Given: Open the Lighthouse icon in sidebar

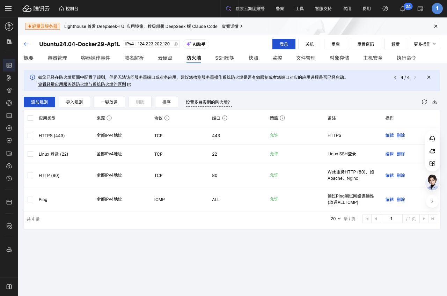Looking at the screenshot, I should [9, 26].
